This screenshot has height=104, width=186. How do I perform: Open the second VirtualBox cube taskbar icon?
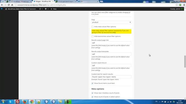tap(53, 102)
